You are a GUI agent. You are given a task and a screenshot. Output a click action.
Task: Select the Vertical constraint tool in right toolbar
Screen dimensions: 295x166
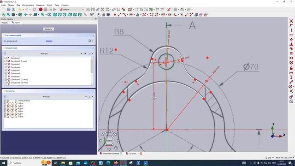[291, 30]
